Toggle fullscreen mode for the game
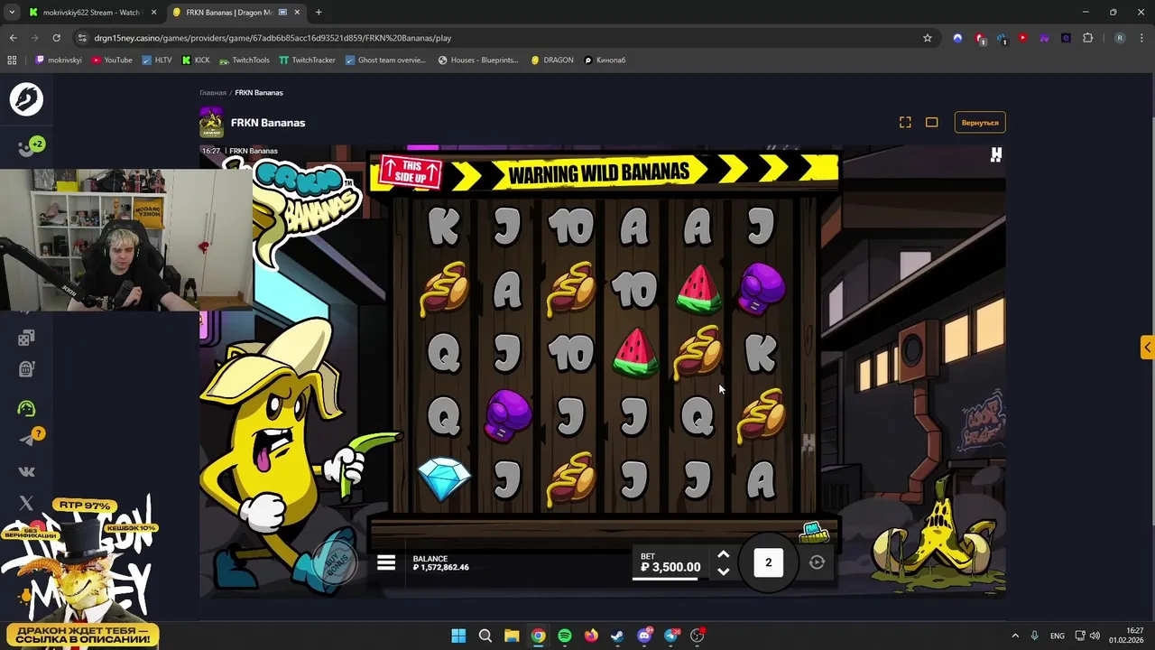 point(905,123)
